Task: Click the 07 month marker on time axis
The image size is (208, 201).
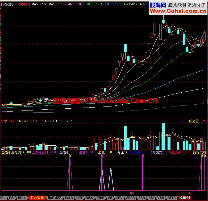Action: pyautogui.click(x=30, y=193)
